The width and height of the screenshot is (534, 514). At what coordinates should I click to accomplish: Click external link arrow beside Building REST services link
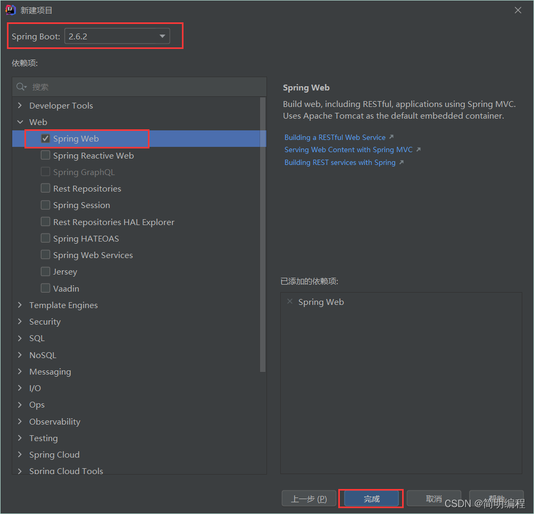click(402, 162)
